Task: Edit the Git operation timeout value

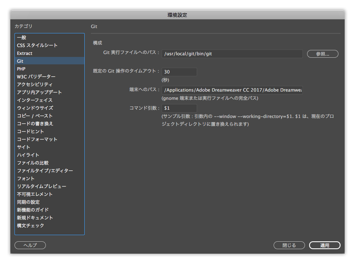Action: pos(179,72)
